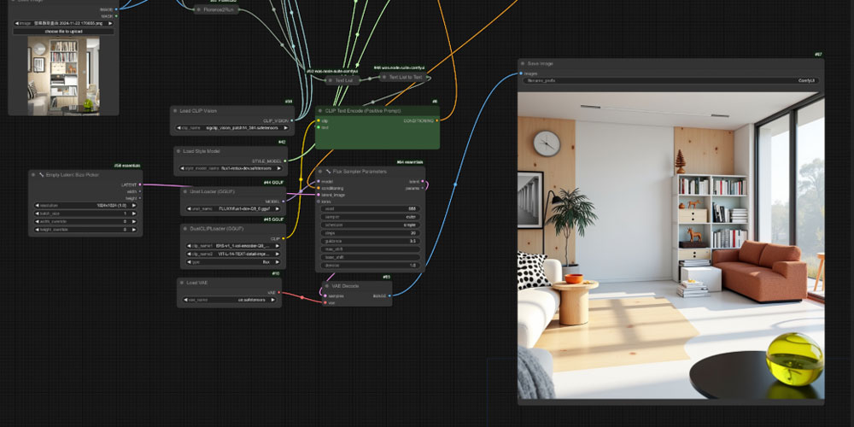Viewport: 854px width, 427px height.
Task: Increase width_override with right arrow
Action: pyautogui.click(x=134, y=222)
